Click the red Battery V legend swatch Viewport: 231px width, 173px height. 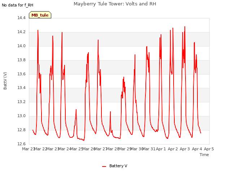(x=104, y=167)
